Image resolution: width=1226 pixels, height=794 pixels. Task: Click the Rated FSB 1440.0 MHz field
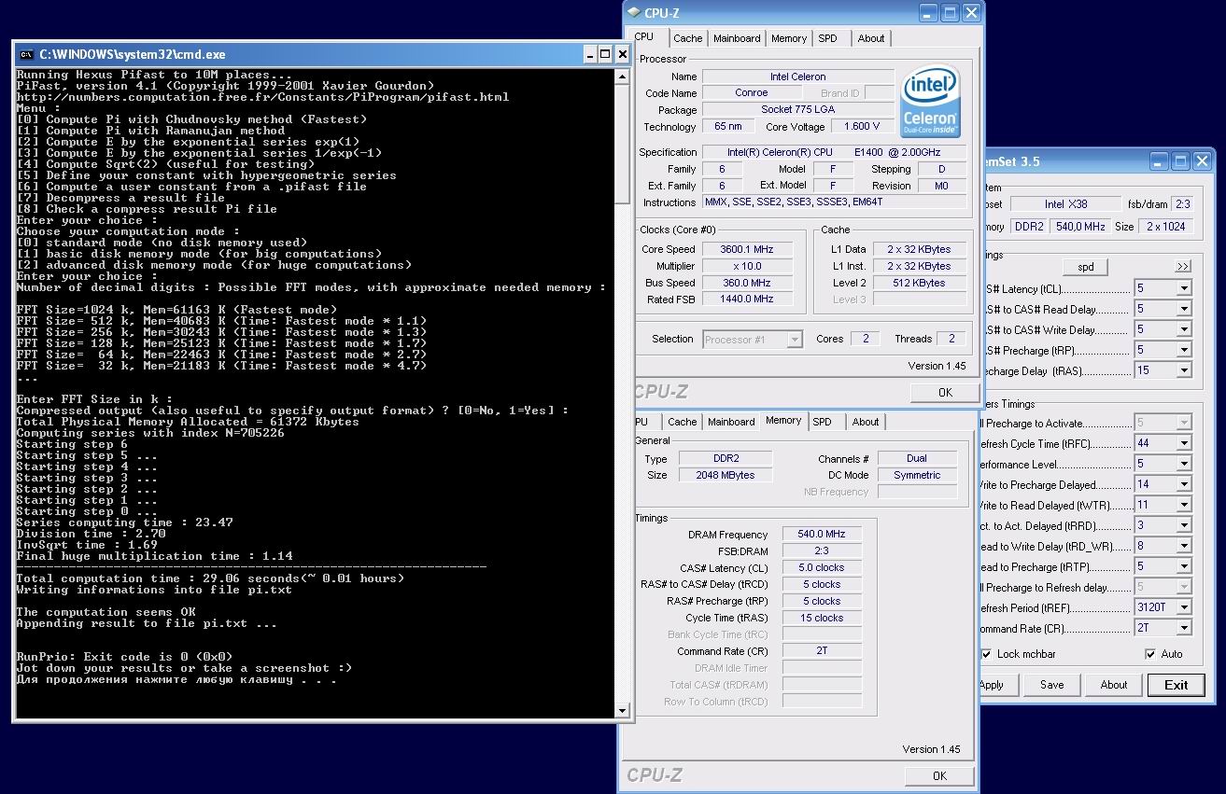tap(746, 299)
